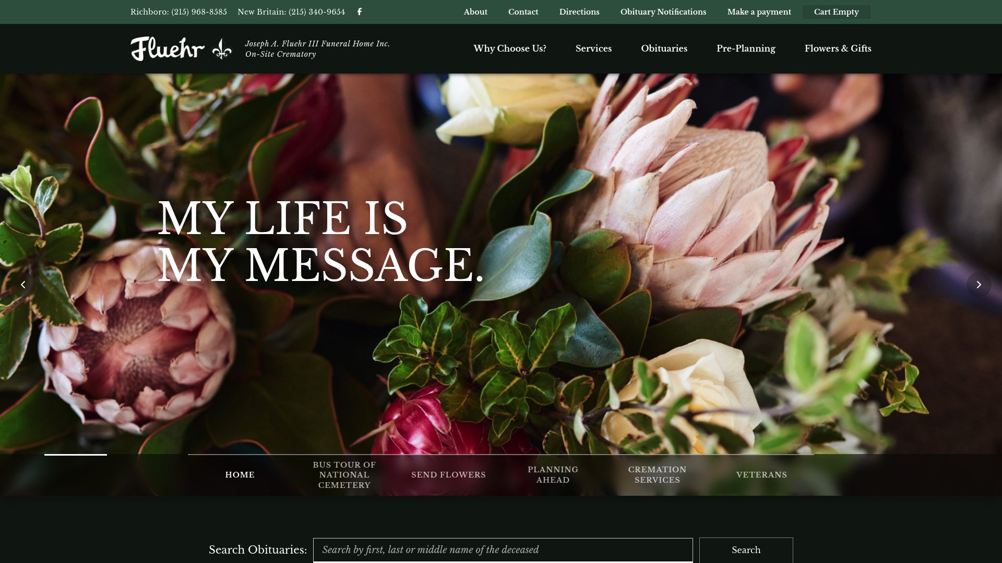Open the Obituaries menu
The image size is (1002, 563).
point(664,48)
